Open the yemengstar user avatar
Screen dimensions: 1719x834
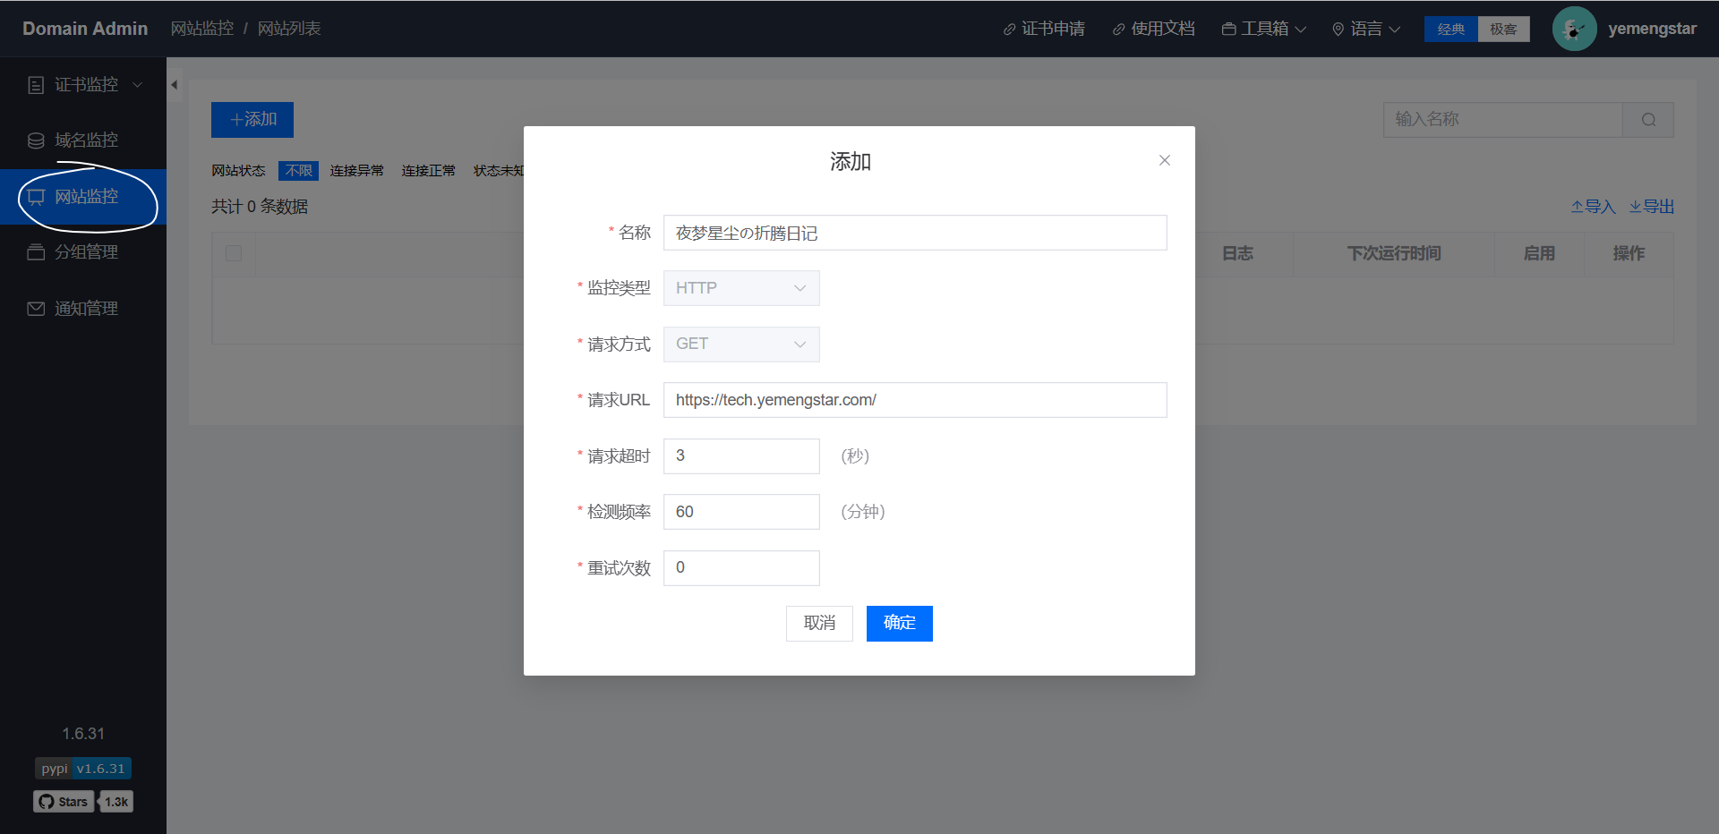1574,29
